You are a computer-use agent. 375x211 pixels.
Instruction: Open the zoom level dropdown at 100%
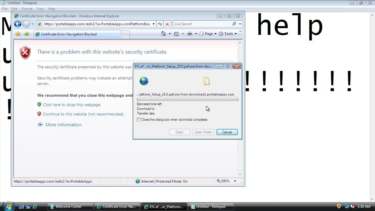[235, 181]
